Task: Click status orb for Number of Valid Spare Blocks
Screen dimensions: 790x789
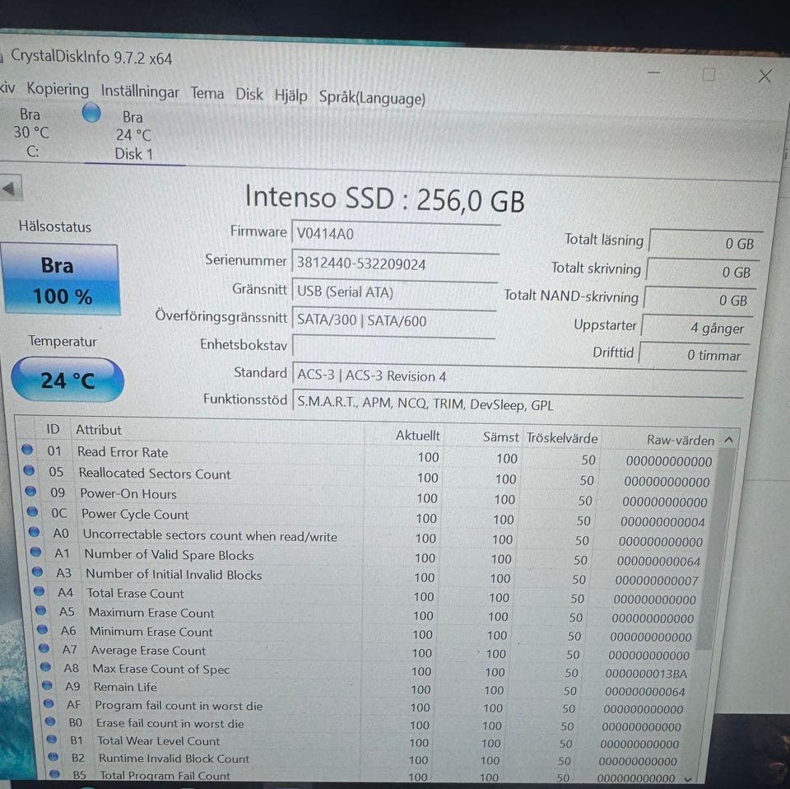Action: click(35, 551)
